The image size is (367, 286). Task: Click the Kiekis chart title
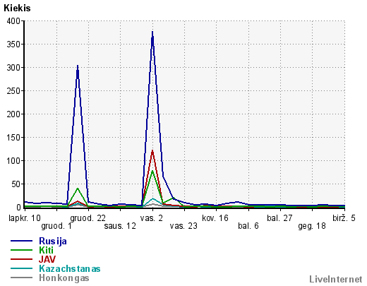(17, 8)
